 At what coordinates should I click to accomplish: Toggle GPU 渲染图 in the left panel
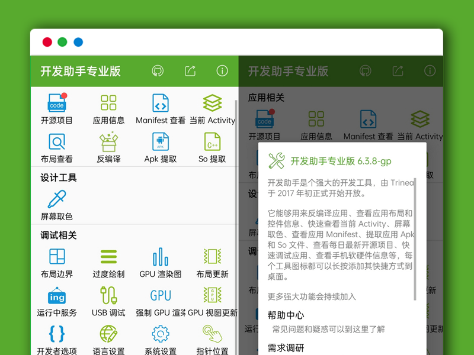pyautogui.click(x=161, y=263)
